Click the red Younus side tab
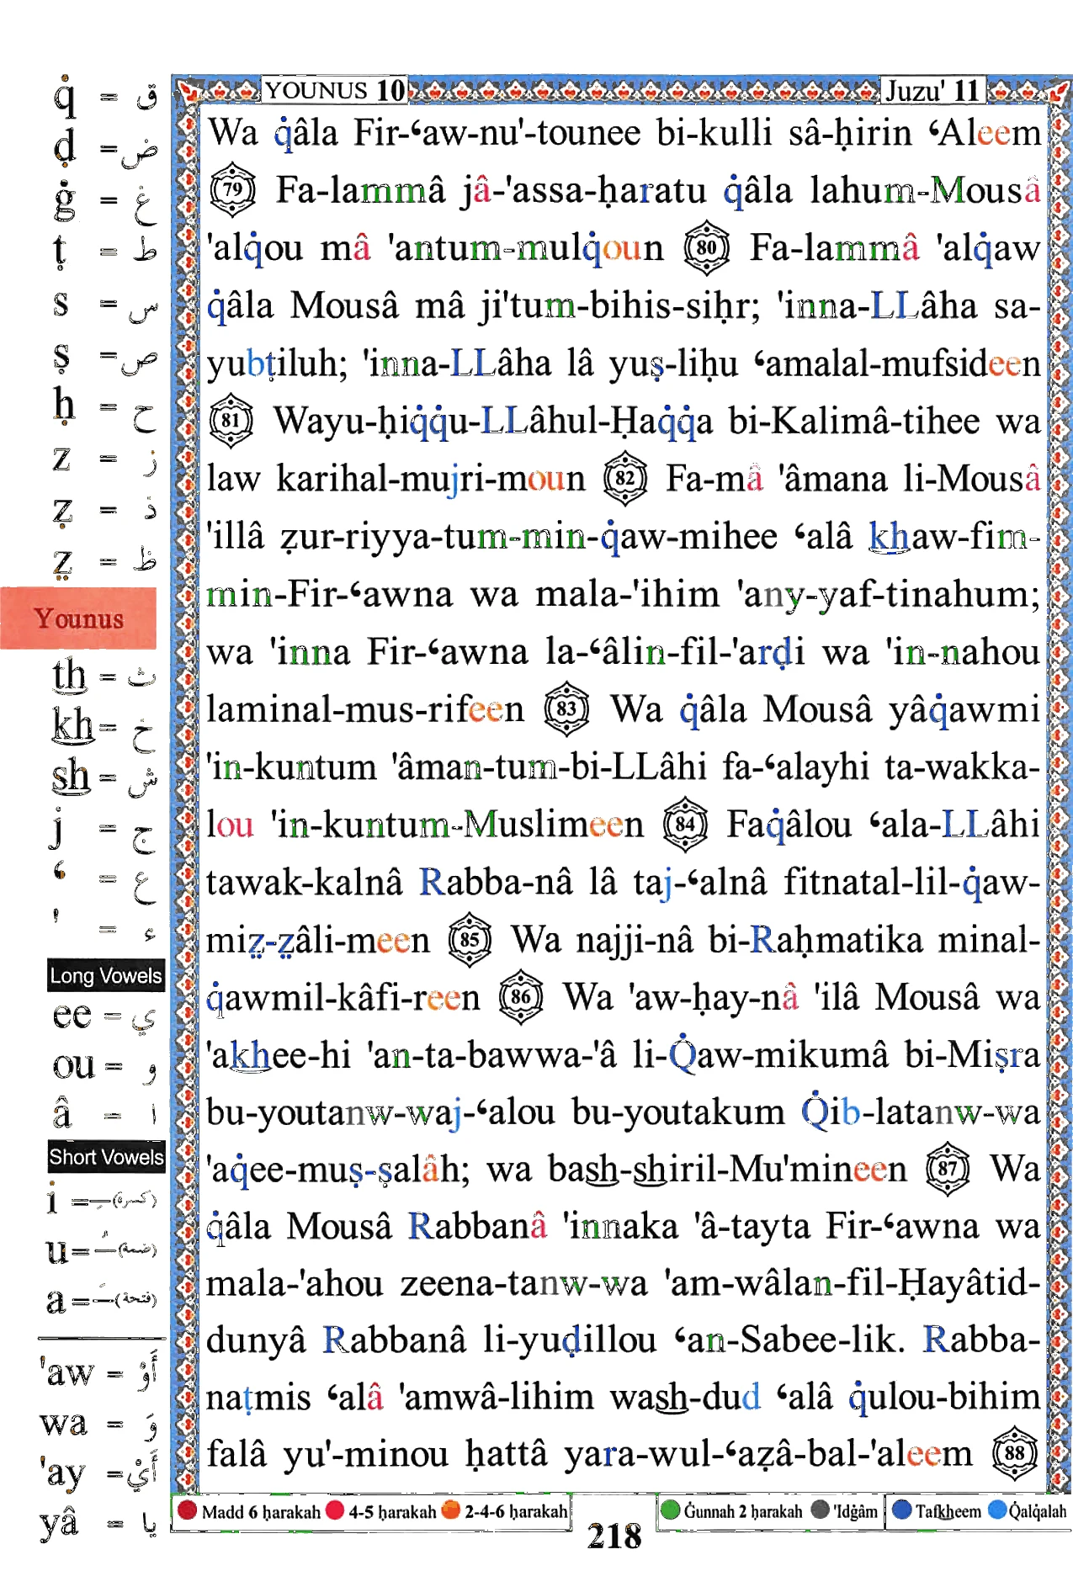Image resolution: width=1073 pixels, height=1592 pixels. click(78, 618)
